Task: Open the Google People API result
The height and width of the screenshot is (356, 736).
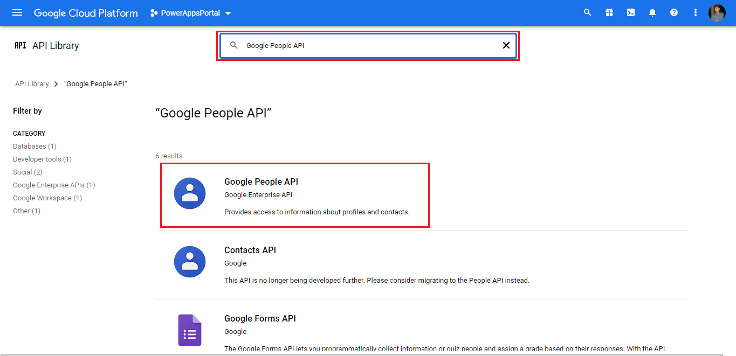Action: [261, 182]
